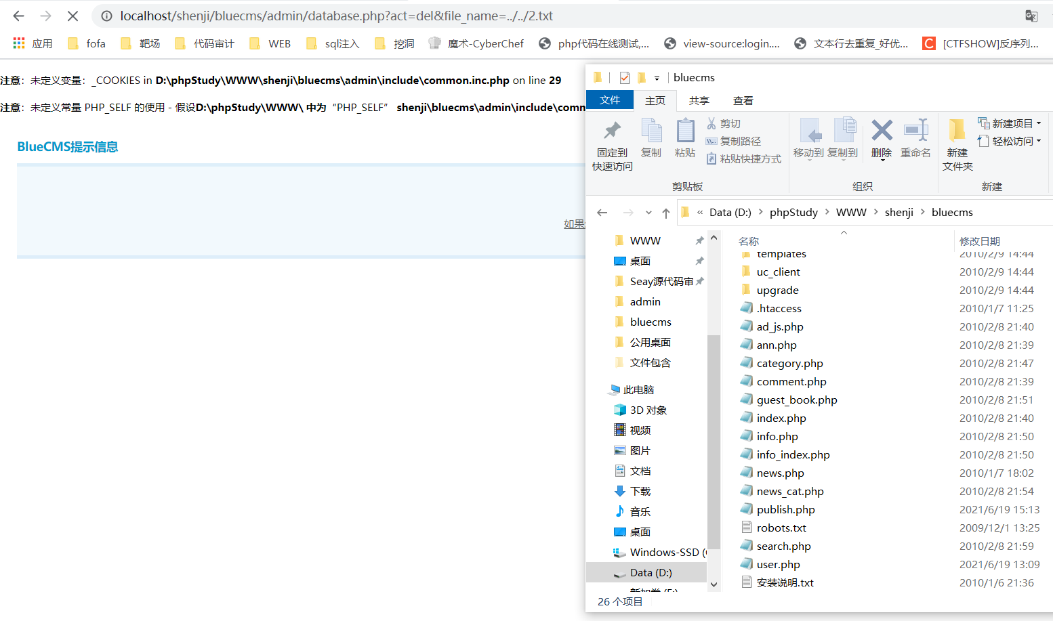1053x621 pixels.
Task: Open the 靶场 bookmark folder
Action: point(140,43)
